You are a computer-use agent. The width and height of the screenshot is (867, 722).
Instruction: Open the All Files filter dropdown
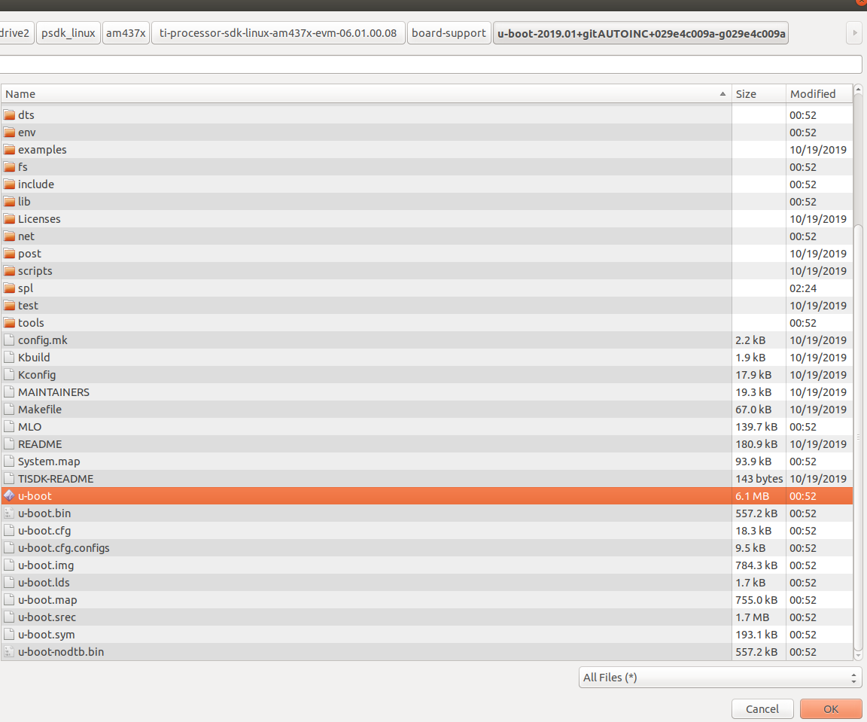click(x=720, y=678)
